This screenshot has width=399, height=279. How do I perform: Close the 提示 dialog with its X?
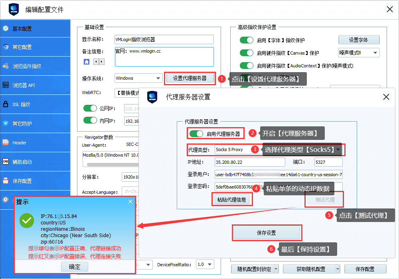(x=130, y=202)
